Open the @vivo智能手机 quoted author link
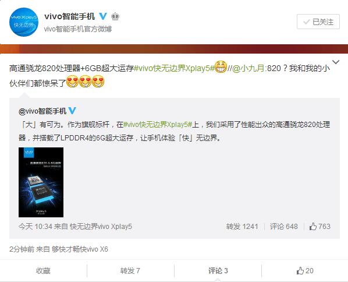 pyautogui.click(x=42, y=111)
